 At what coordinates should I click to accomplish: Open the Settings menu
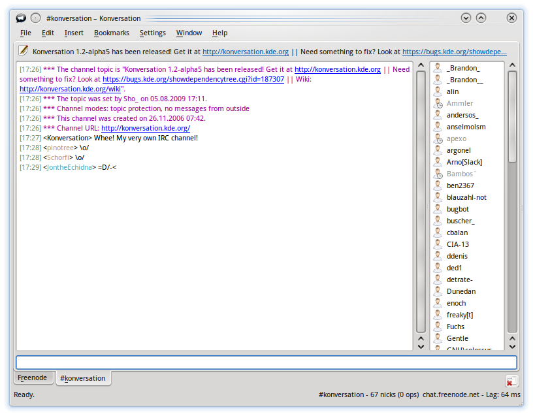click(152, 33)
